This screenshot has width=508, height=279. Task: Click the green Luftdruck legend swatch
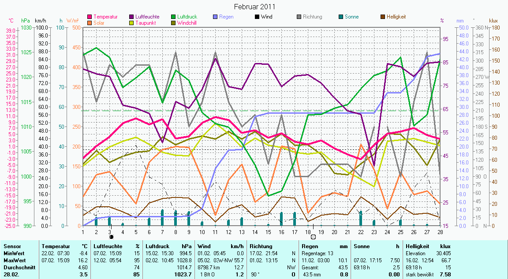(173, 17)
